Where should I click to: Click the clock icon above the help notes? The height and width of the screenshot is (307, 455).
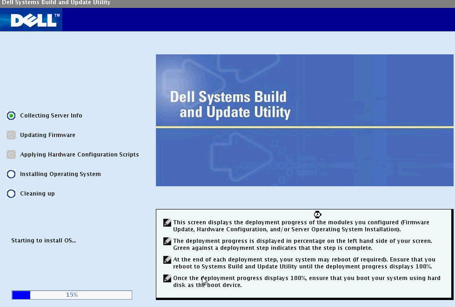[317, 214]
